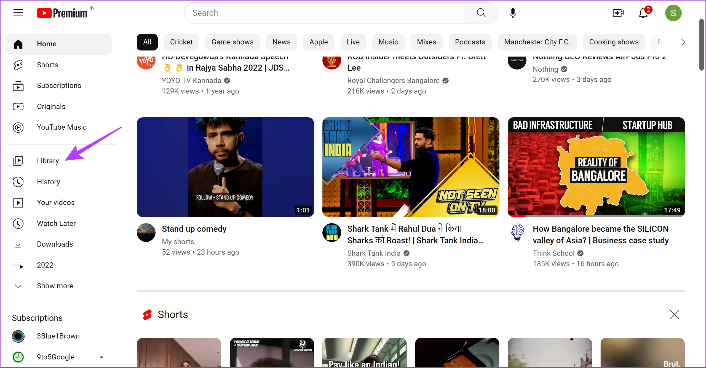Viewport: 706px width, 368px height.
Task: Click the search magnifier button
Action: [x=481, y=13]
